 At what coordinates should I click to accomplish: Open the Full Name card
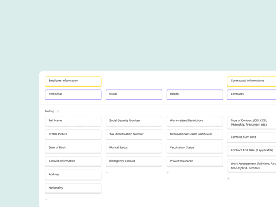point(73,121)
